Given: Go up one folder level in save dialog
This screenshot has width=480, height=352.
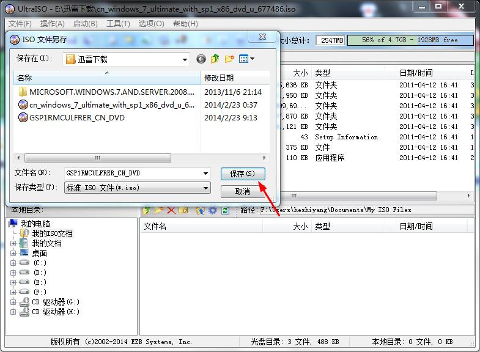Looking at the screenshot, I should 215,59.
